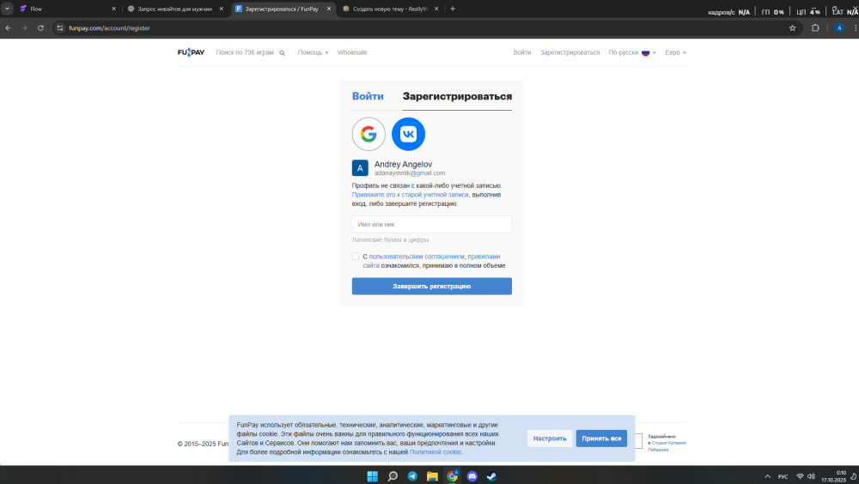Viewport: 859px width, 484px height.
Task: Open the Евро currency dropdown
Action: pyautogui.click(x=675, y=52)
